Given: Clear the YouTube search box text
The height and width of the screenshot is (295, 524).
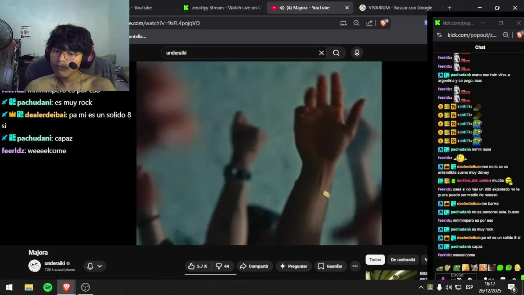Looking at the screenshot, I should click(x=321, y=53).
